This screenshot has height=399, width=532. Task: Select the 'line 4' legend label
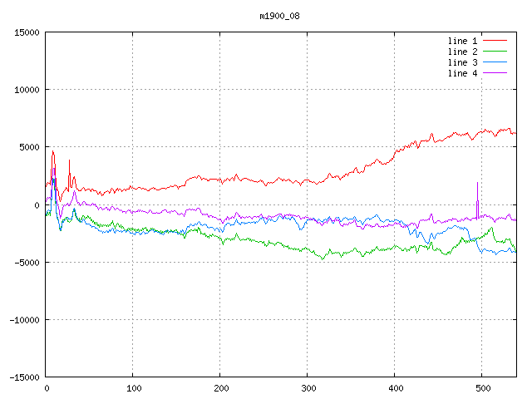pos(462,73)
